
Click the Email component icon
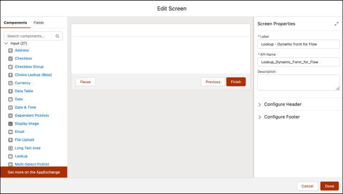(10, 132)
